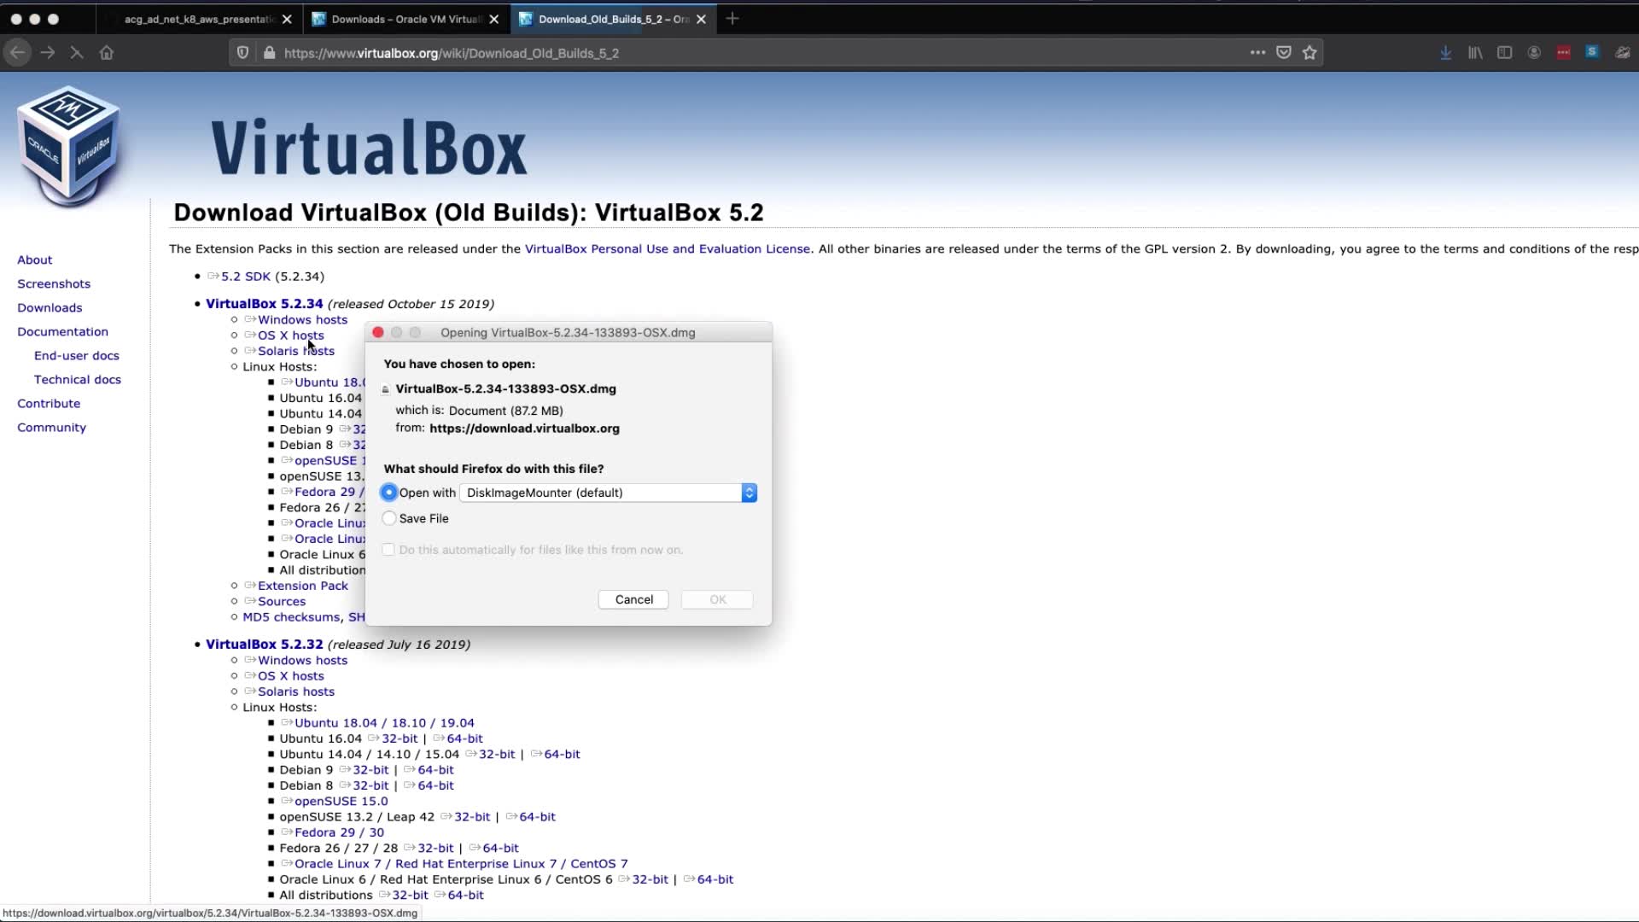1639x922 pixels.
Task: Open tracking protection shield icon
Action: click(242, 53)
